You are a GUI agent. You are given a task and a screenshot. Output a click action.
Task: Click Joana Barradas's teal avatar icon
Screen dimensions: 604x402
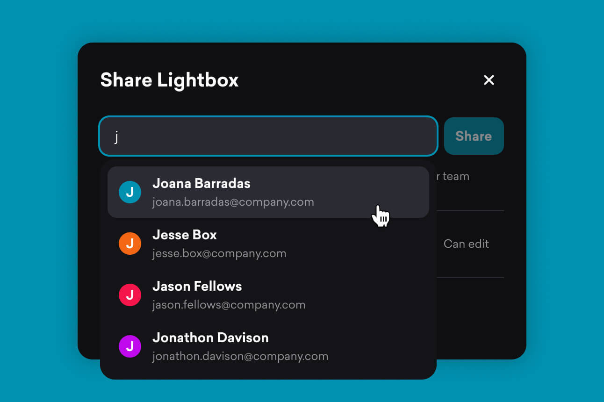(x=130, y=192)
